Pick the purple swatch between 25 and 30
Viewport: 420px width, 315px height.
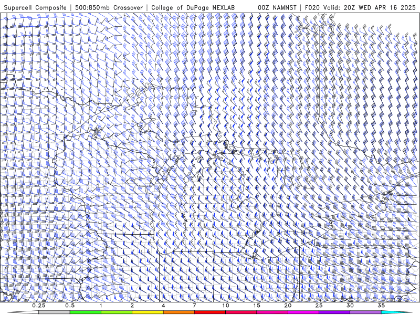tap(334, 312)
